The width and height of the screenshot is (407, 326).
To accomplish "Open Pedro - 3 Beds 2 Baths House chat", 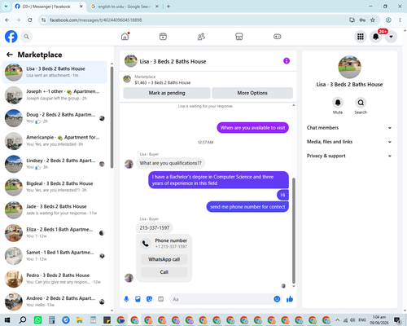I will (x=55, y=279).
